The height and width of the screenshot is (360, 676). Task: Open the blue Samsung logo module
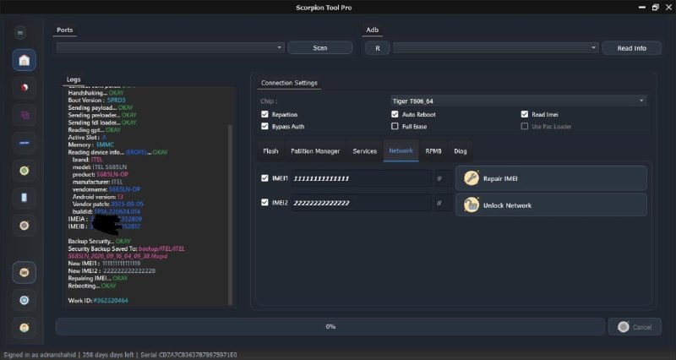[25, 143]
